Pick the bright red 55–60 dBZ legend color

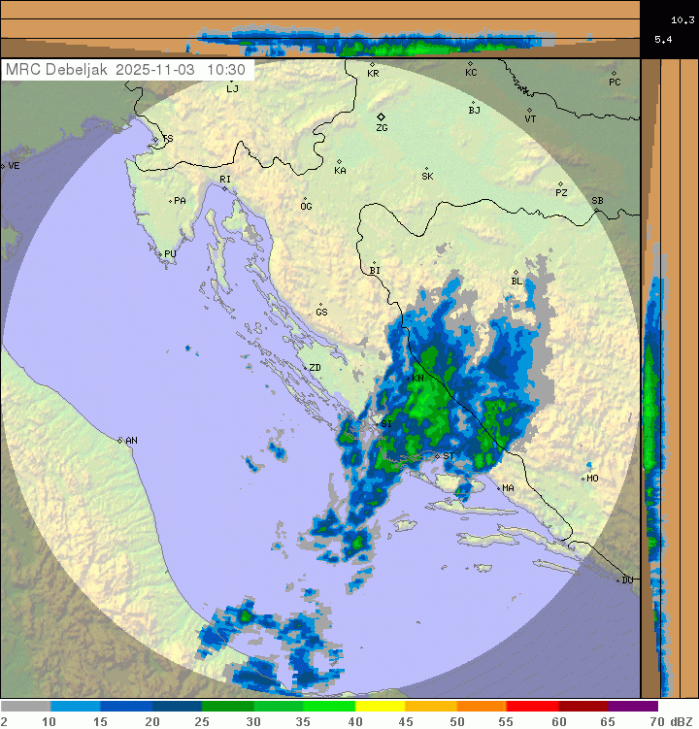point(532,707)
